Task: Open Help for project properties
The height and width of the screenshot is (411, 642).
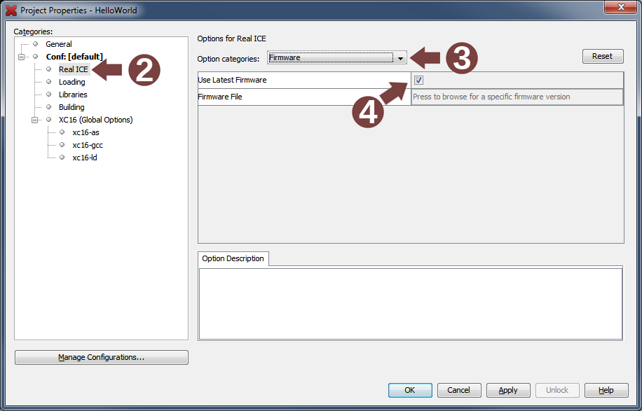Action: point(606,390)
